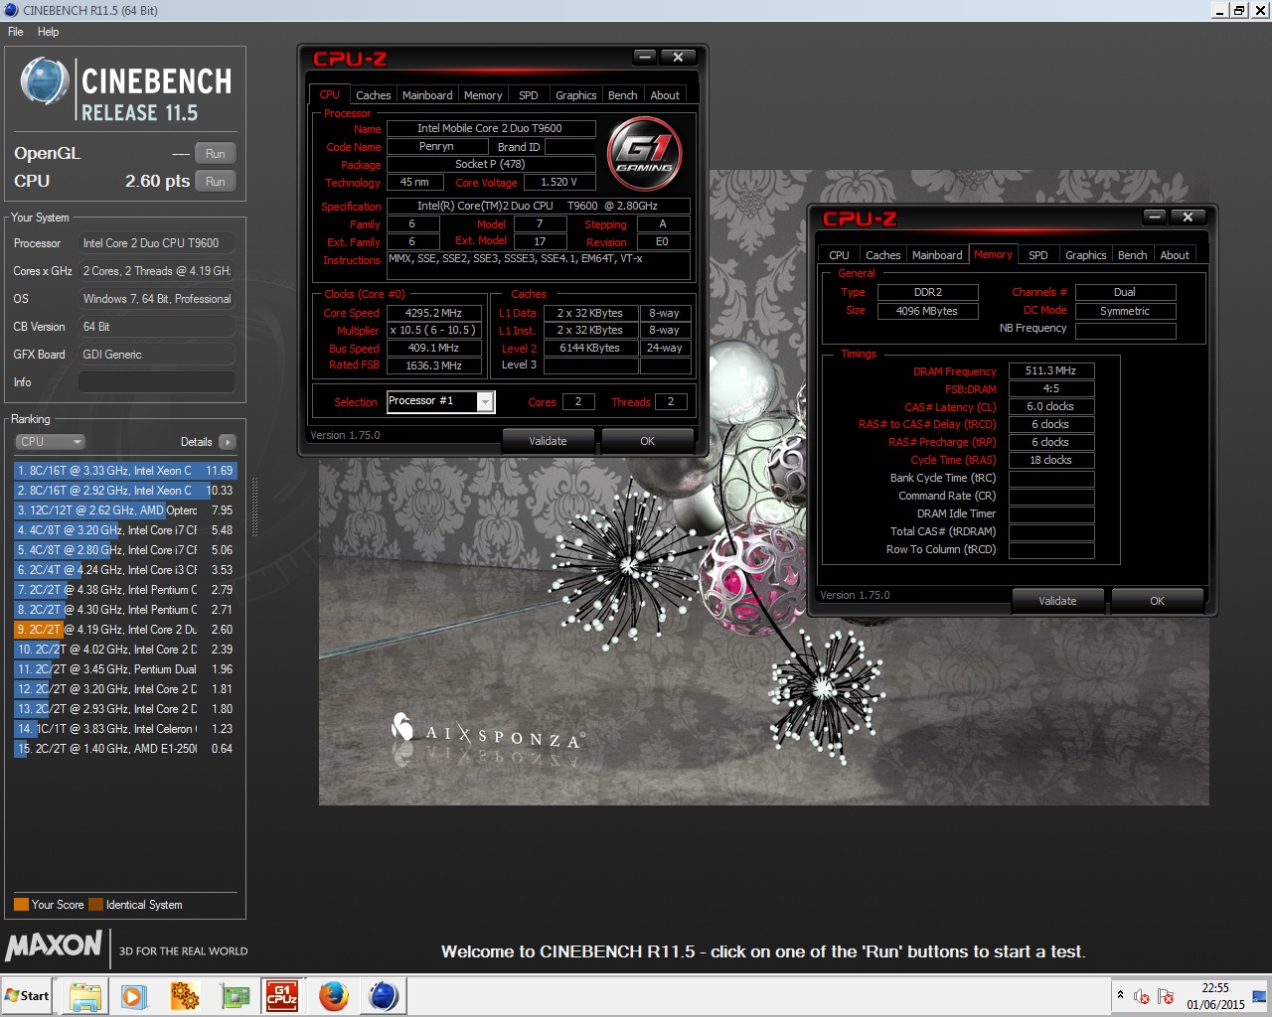Open SPD tab in CPU-Z CPU window

[x=529, y=95]
